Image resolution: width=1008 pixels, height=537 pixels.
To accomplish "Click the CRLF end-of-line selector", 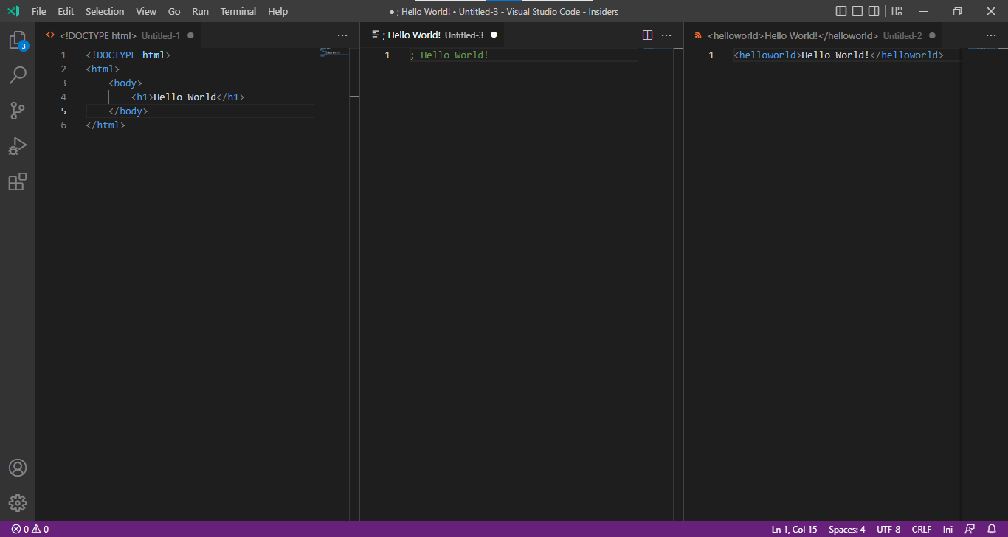I will tap(922, 529).
